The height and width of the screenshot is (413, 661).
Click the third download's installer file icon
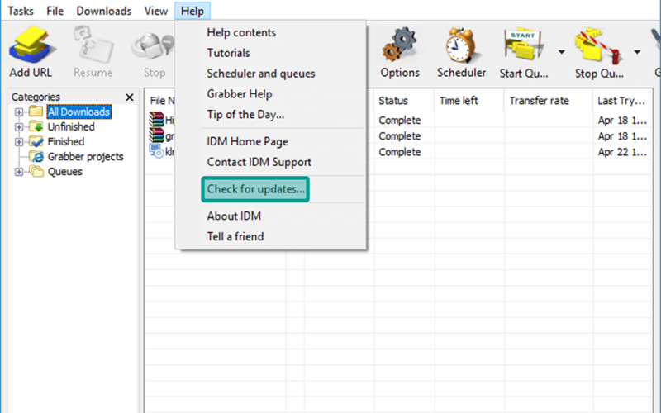[x=156, y=151]
